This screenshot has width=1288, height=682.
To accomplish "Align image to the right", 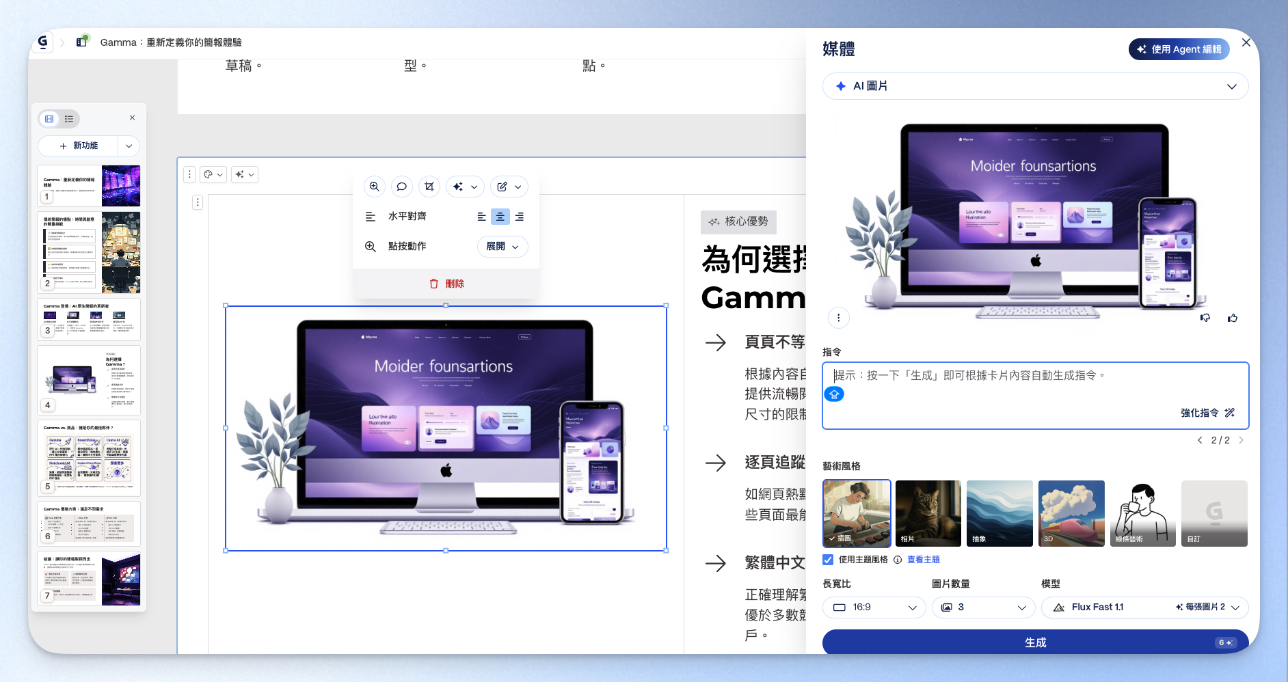I will (520, 217).
